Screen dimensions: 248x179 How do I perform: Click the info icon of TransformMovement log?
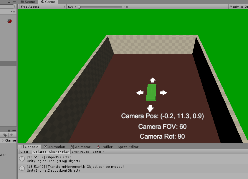pyautogui.click(x=22, y=168)
